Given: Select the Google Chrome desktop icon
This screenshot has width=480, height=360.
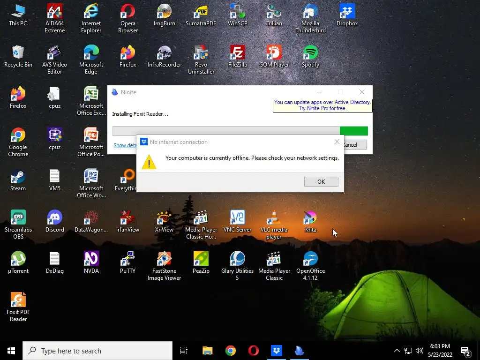Looking at the screenshot, I should [x=18, y=142].
